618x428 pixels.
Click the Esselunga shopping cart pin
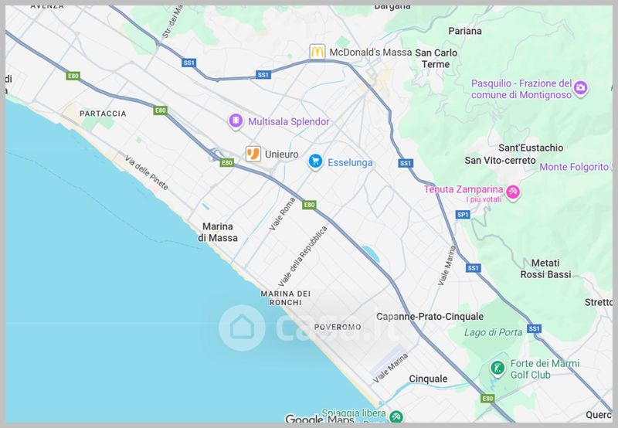(x=315, y=162)
